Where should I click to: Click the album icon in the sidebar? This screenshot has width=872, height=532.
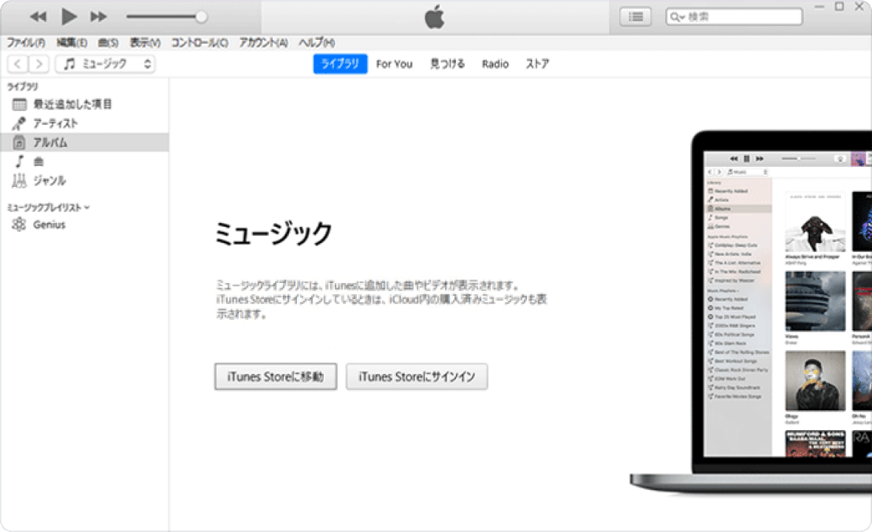tap(19, 143)
